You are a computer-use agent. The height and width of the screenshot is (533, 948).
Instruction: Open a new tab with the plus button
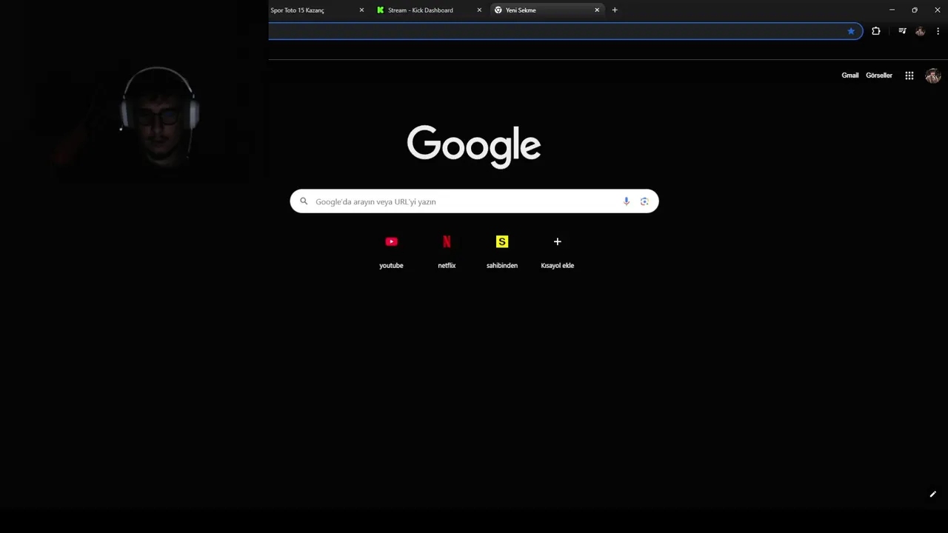click(x=615, y=10)
